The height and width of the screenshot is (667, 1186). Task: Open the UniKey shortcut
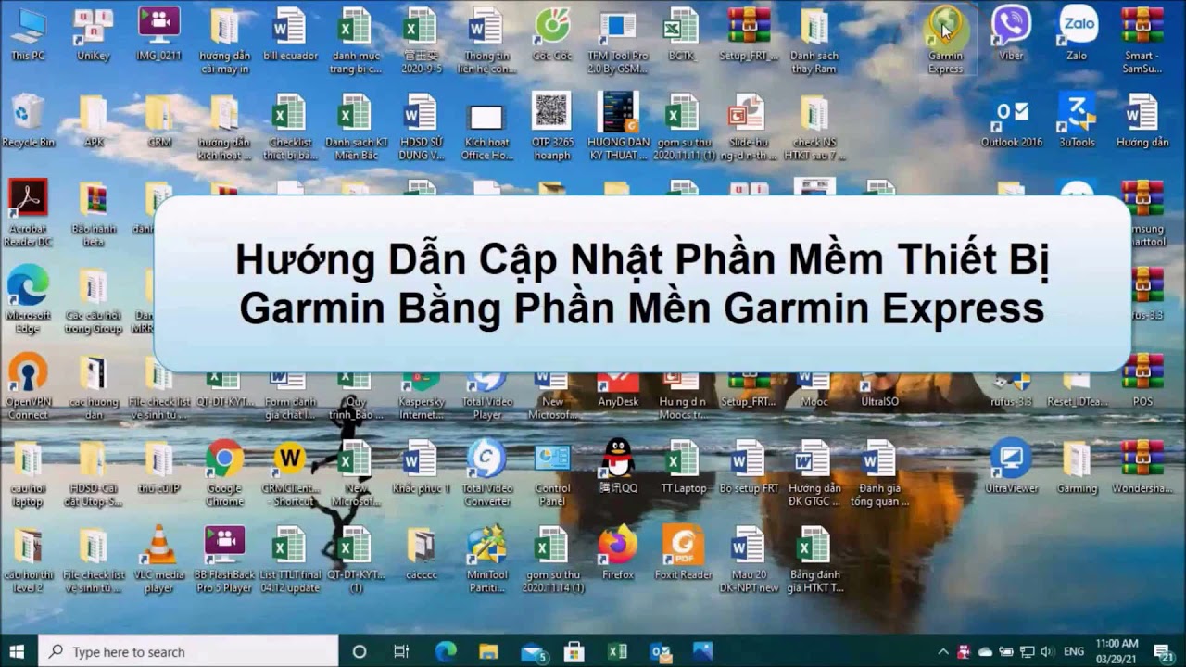point(93,34)
